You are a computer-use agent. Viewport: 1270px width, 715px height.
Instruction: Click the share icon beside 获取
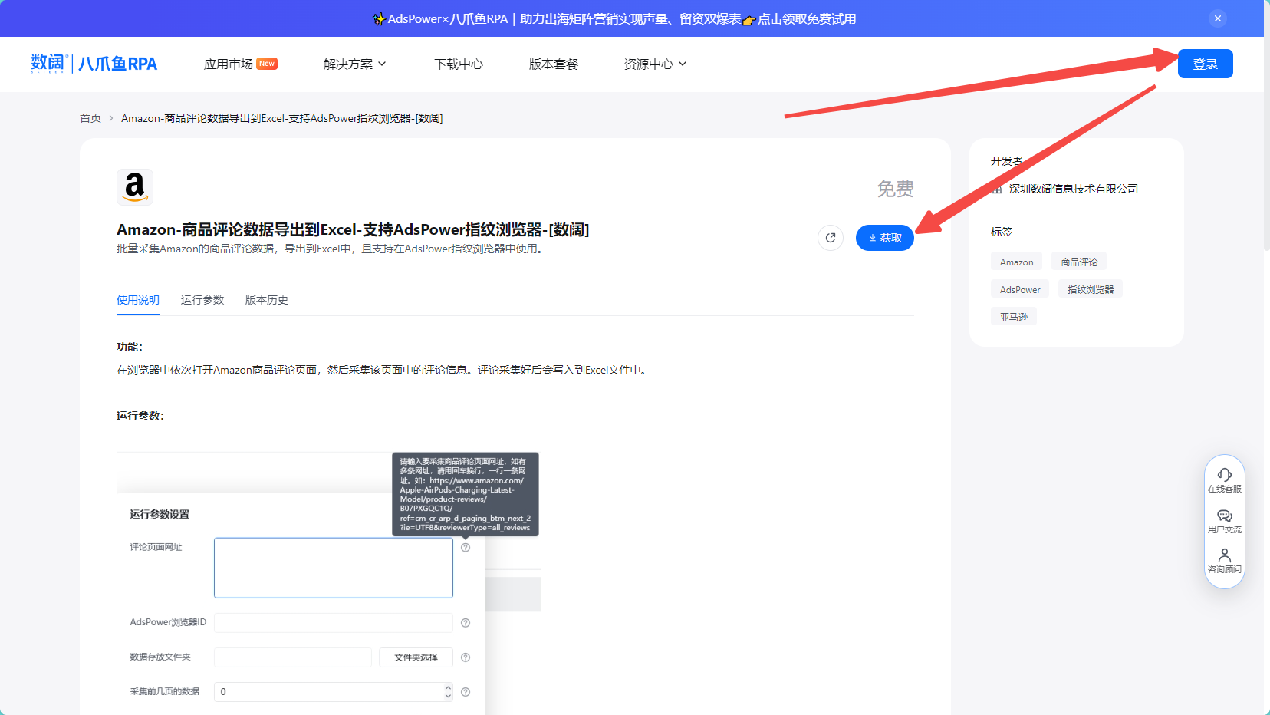pyautogui.click(x=831, y=238)
